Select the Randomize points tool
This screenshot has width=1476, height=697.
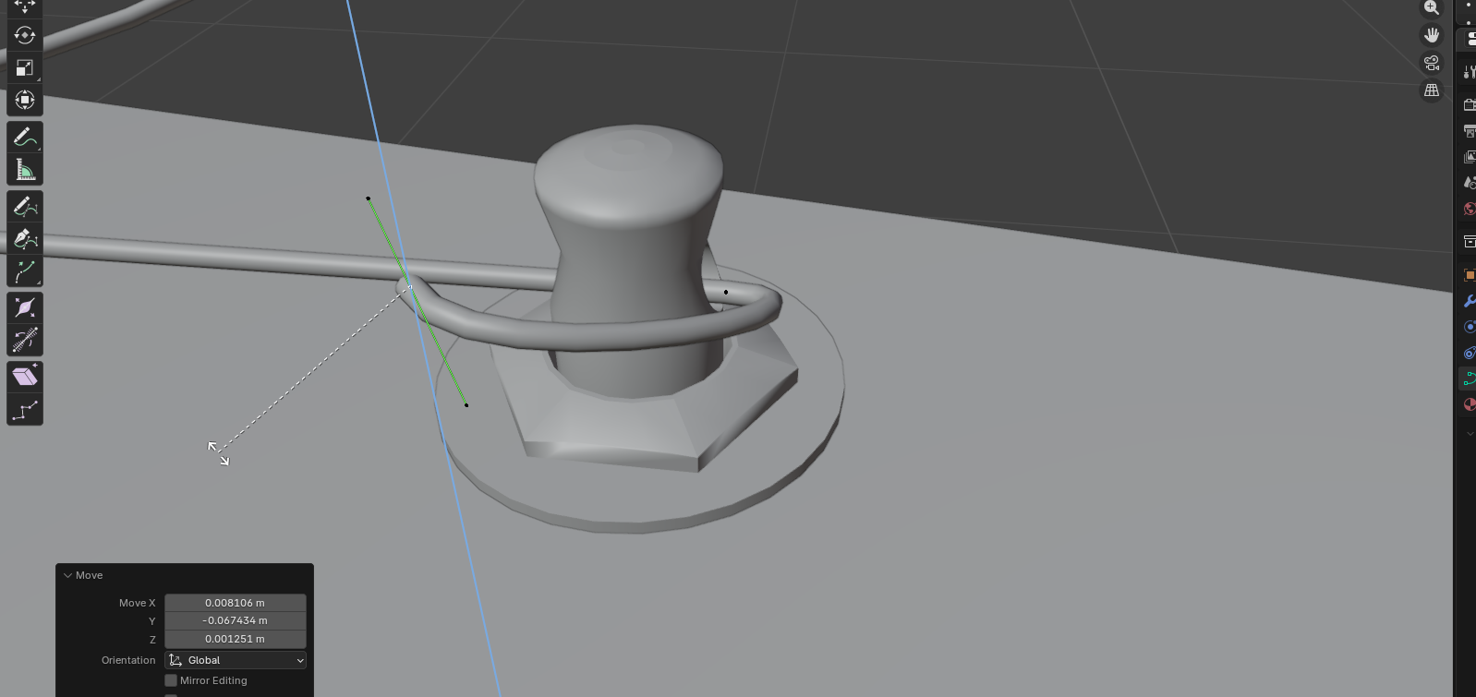click(25, 410)
